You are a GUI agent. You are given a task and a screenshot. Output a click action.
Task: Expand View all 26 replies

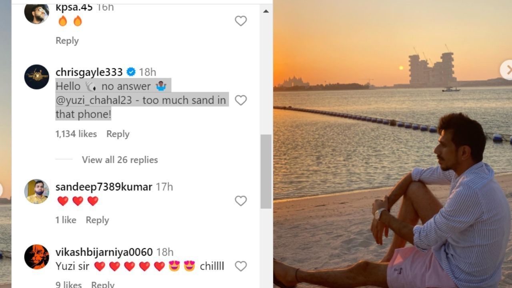click(x=120, y=160)
